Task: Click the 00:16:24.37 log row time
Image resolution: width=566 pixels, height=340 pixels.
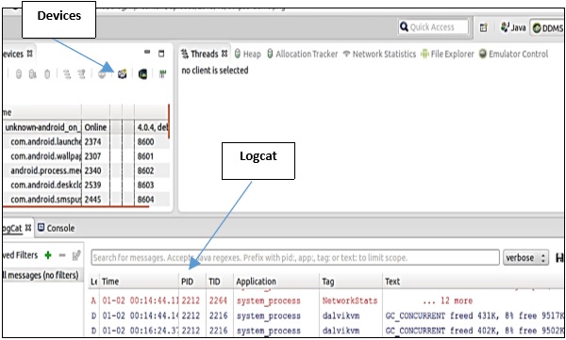Action: tap(141, 331)
